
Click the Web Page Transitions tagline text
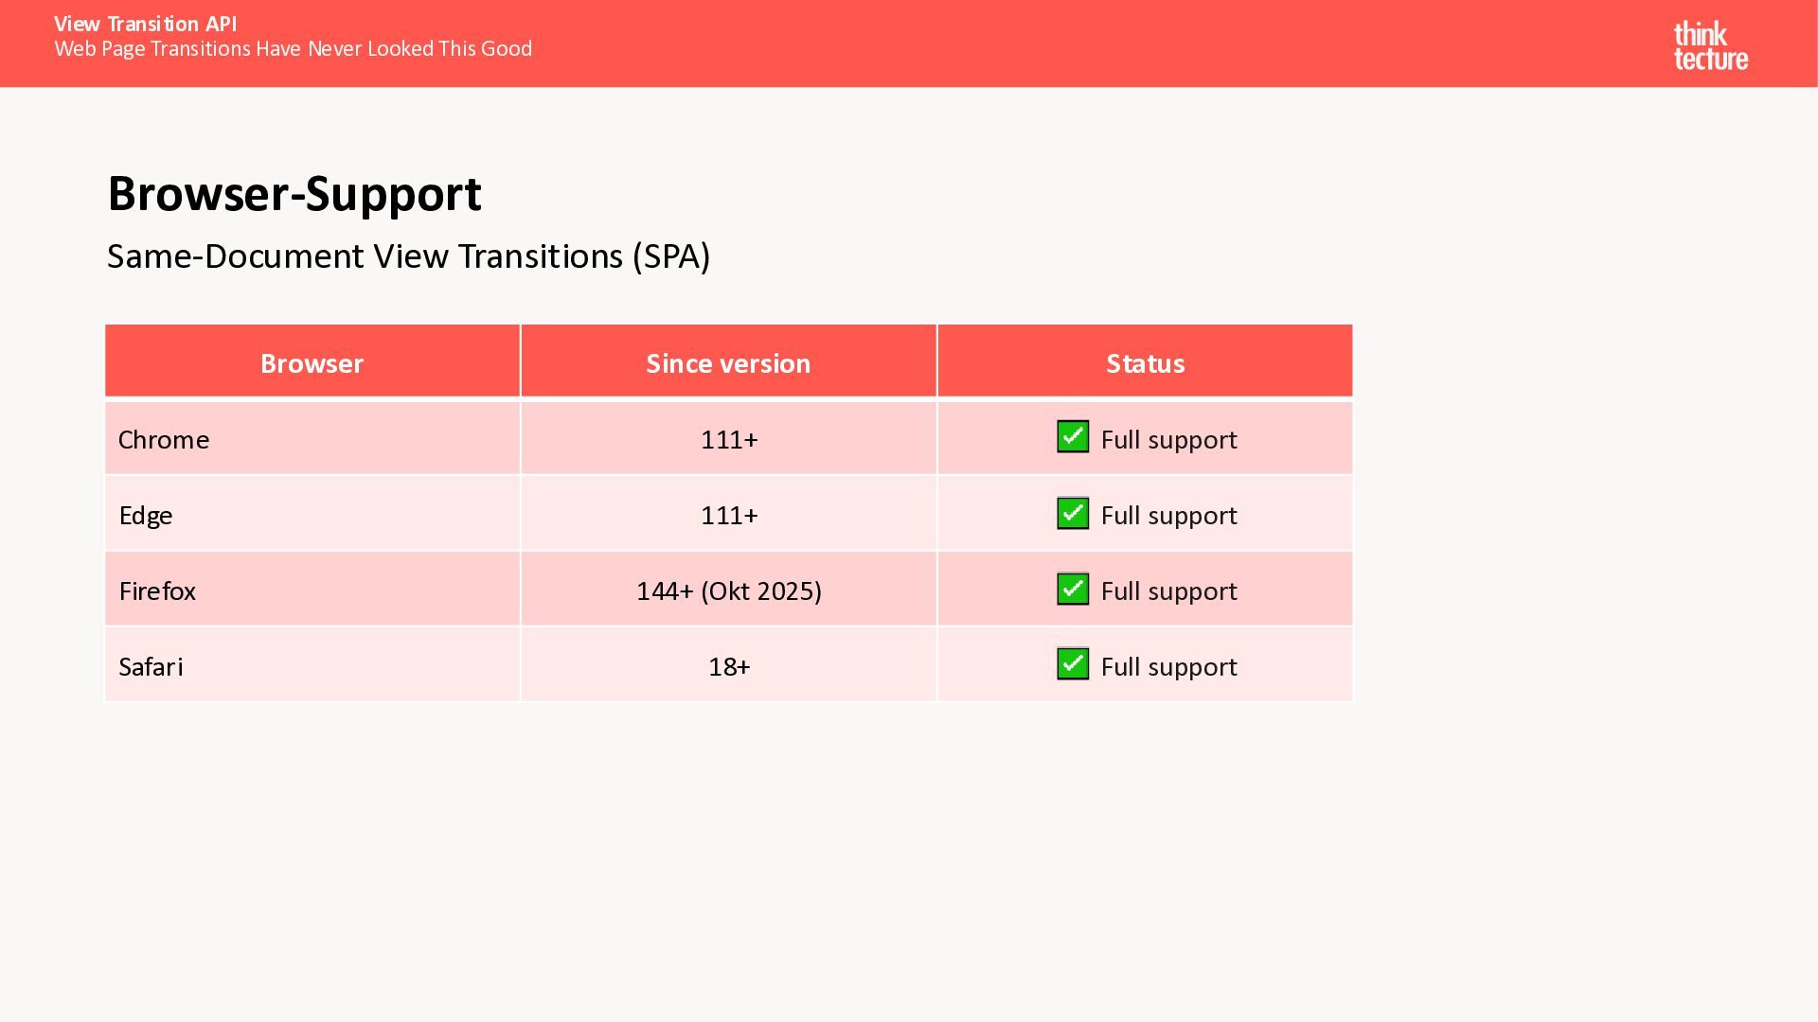point(293,49)
